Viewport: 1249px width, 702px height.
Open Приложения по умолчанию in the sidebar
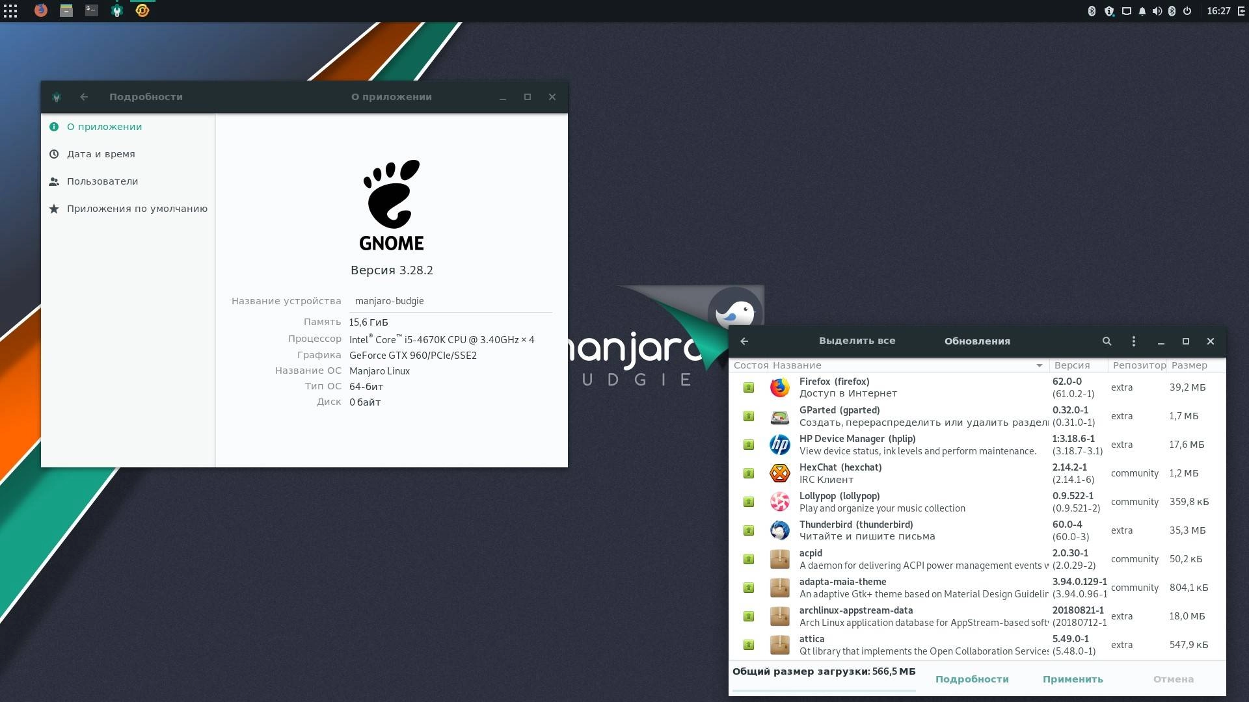coord(128,209)
